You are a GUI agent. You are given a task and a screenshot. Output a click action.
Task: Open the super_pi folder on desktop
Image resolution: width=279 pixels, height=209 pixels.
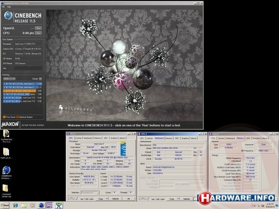click(7, 153)
